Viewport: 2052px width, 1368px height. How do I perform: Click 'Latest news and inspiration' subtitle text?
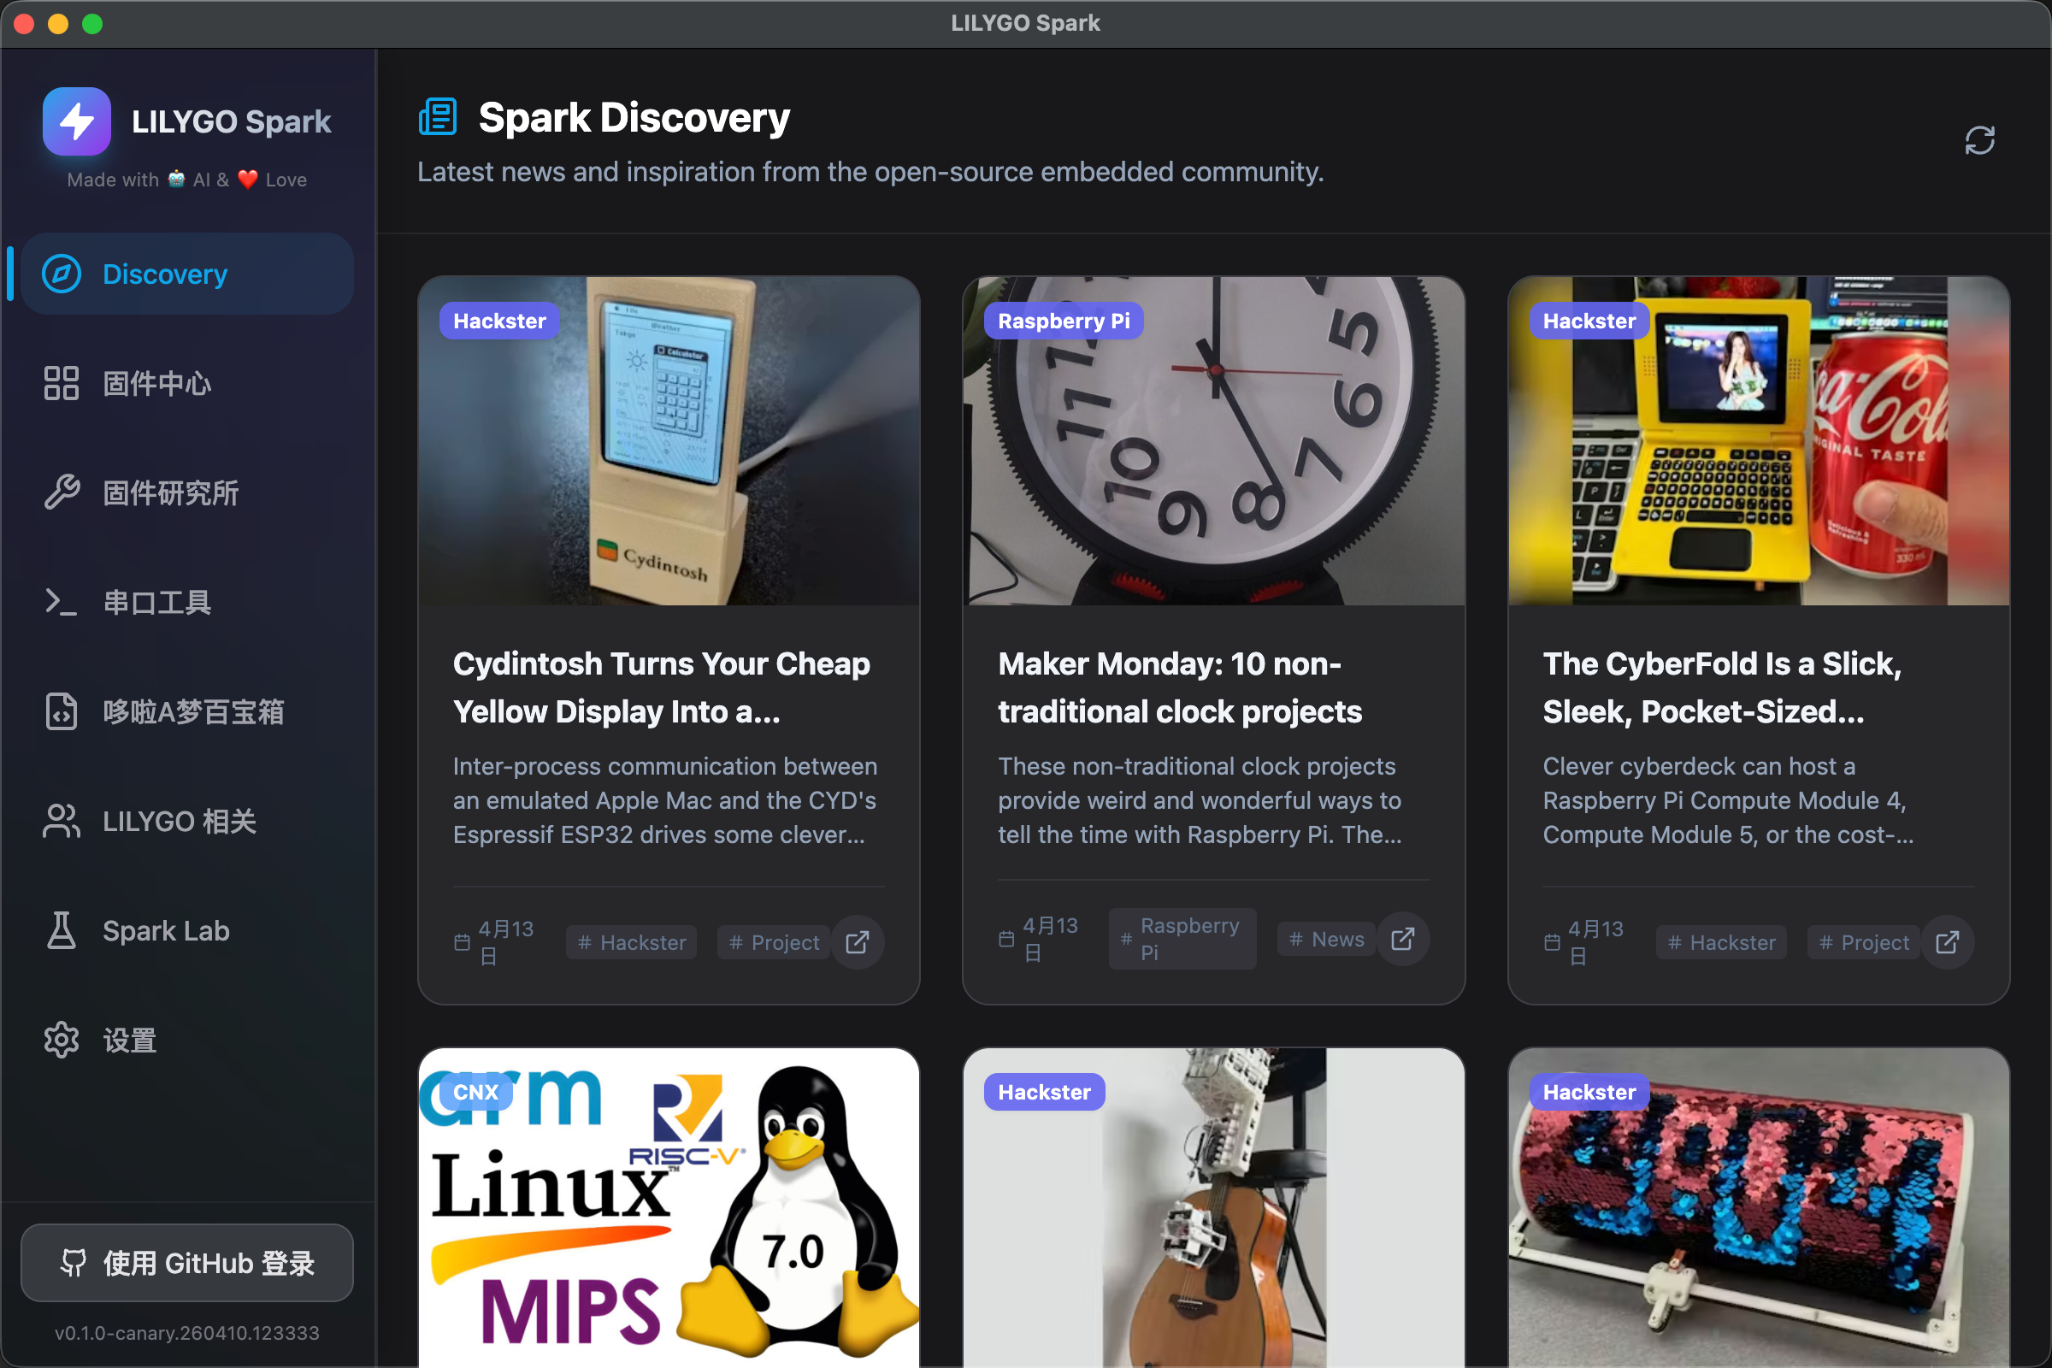(870, 172)
